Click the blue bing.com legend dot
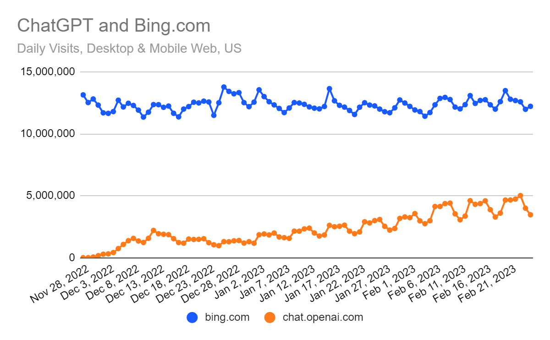The image size is (550, 340). (x=193, y=317)
